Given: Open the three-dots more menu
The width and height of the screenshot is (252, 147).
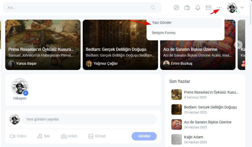Looking at the screenshot, I should coord(219,8).
